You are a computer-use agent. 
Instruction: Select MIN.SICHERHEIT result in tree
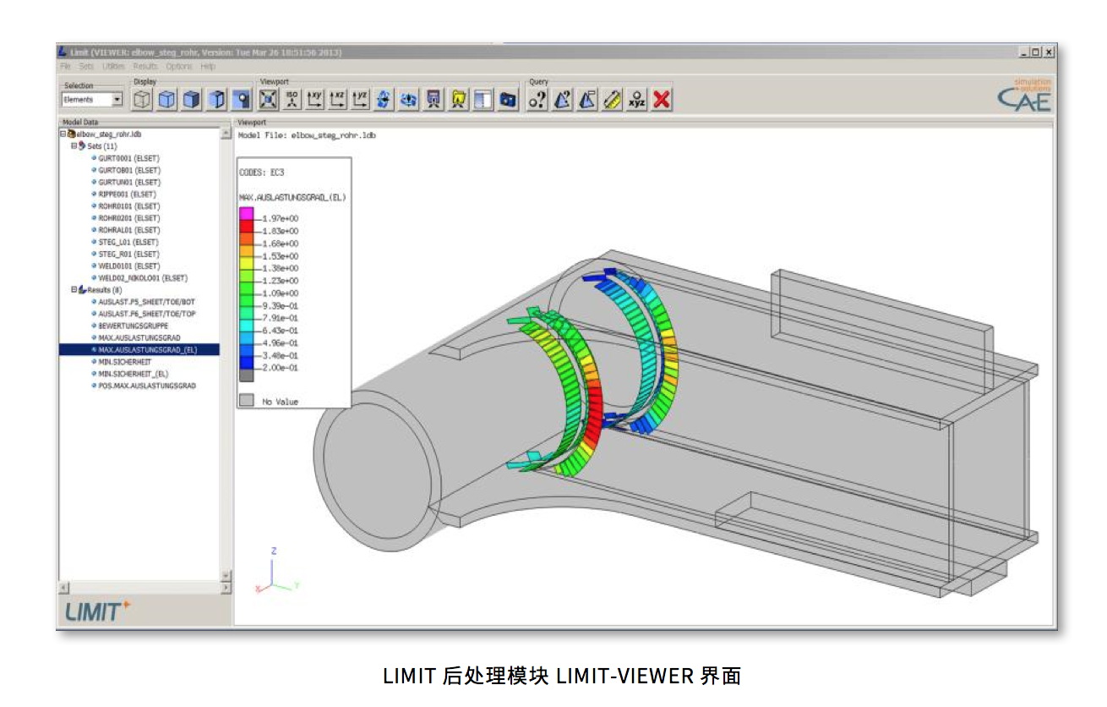(x=125, y=362)
